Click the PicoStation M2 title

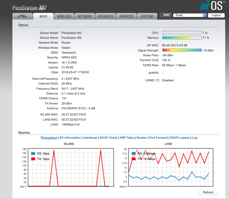(30, 8)
